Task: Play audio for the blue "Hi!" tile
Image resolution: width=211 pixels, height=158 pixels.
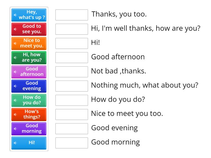Action: (15, 143)
